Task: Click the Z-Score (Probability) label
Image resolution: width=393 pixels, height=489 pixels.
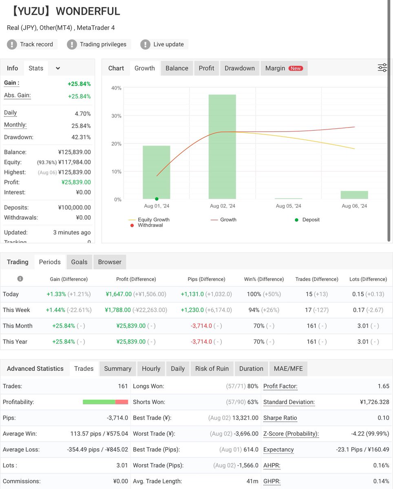Action: click(291, 434)
